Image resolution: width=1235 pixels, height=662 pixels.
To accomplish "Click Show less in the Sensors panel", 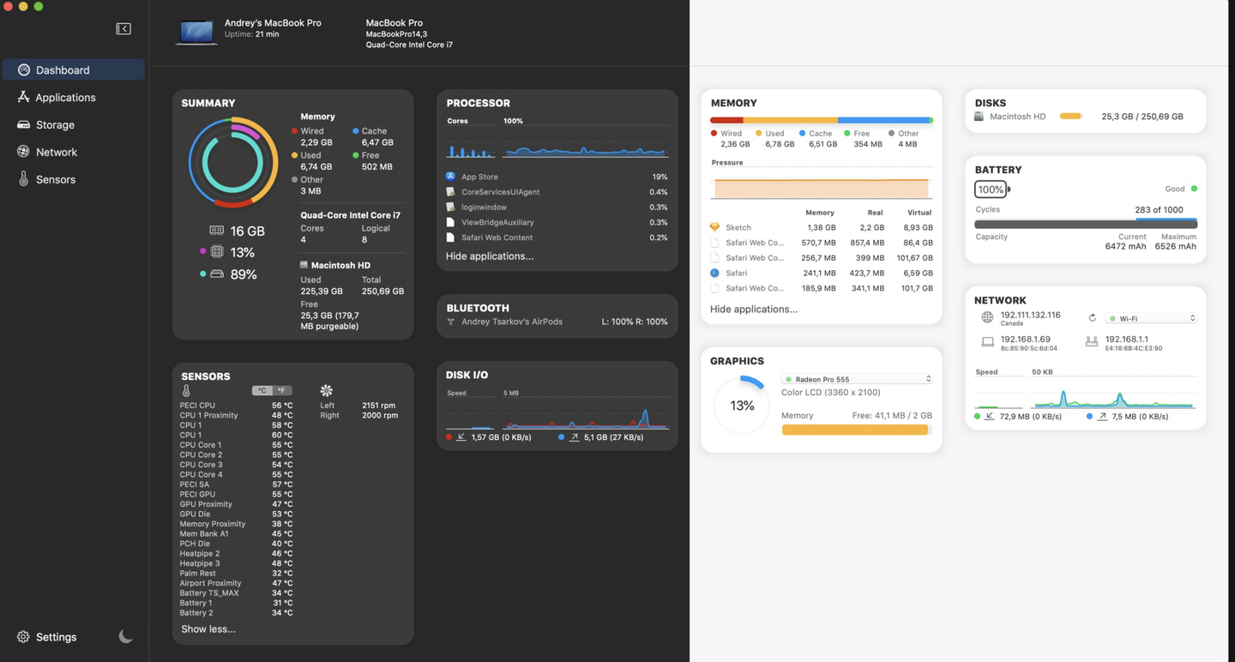I will coord(208,629).
